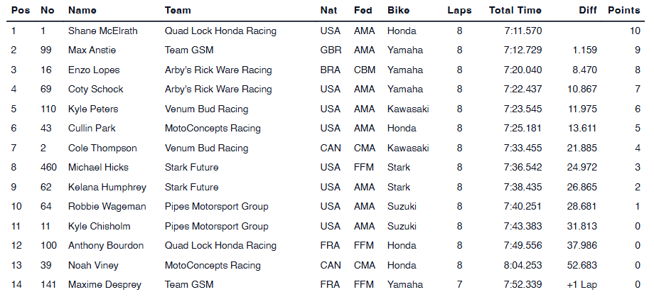
Task: Click the +1 Lap diff for Maxime Desprey
Action: point(580,285)
